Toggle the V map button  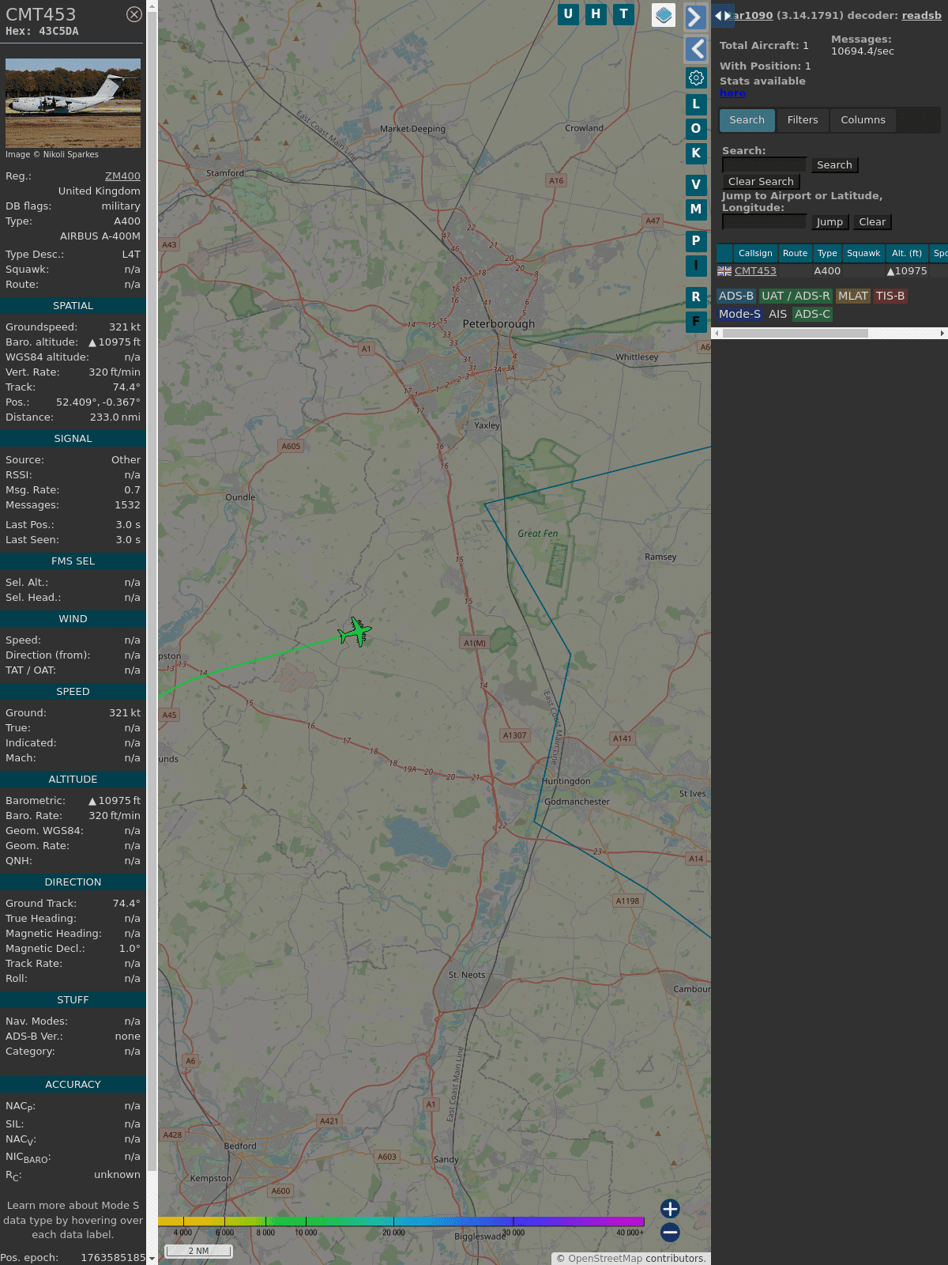[696, 184]
